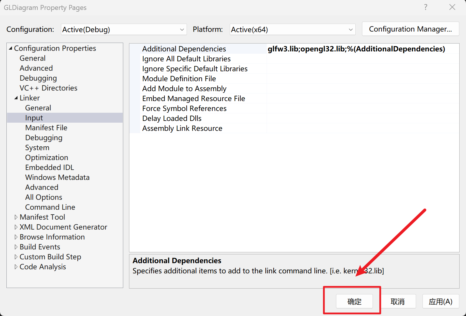Open VC++ Directories page
The width and height of the screenshot is (466, 316).
click(48, 88)
